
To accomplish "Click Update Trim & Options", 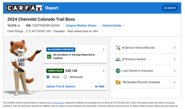I will pos(61,87).
